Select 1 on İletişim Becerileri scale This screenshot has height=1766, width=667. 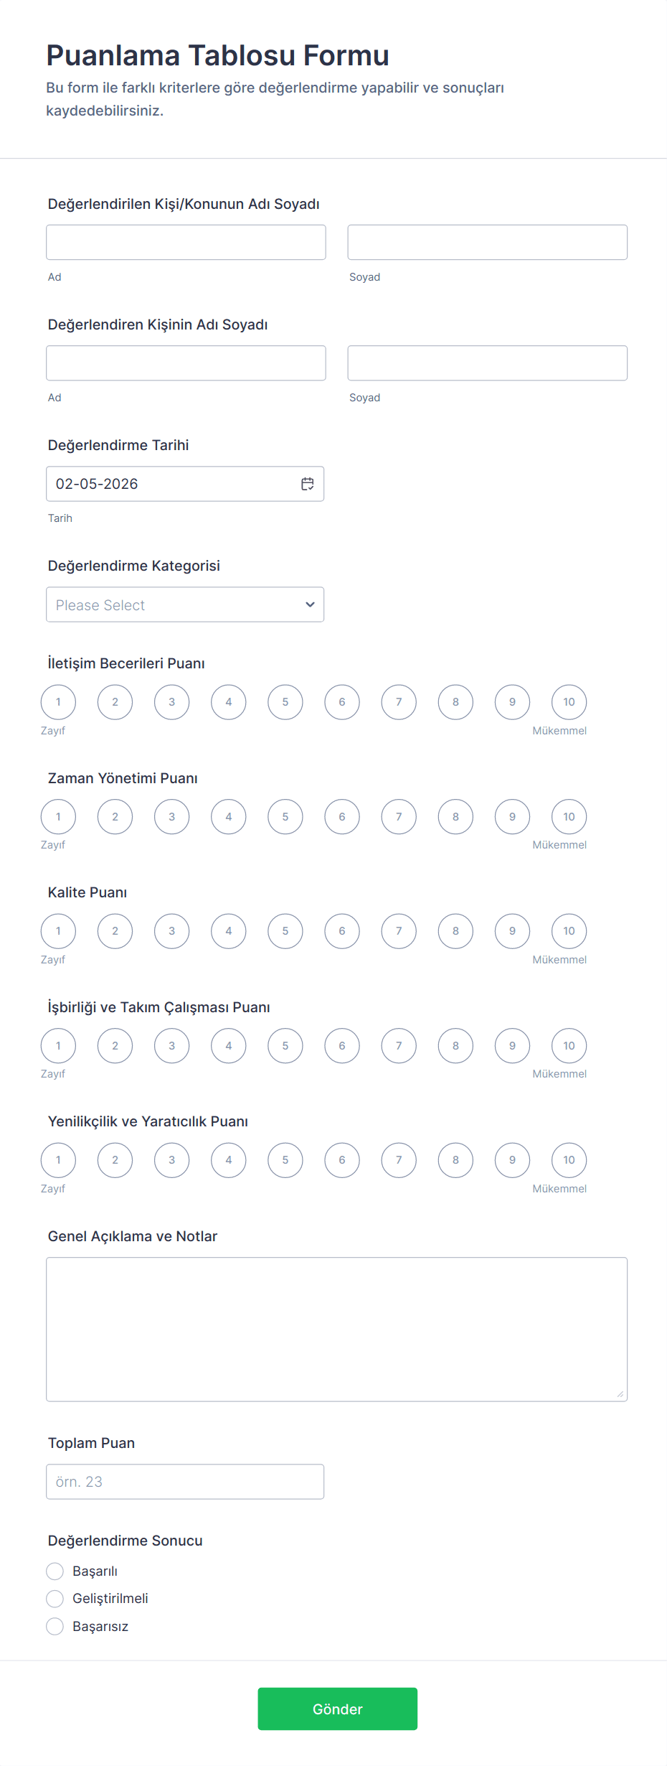58,702
